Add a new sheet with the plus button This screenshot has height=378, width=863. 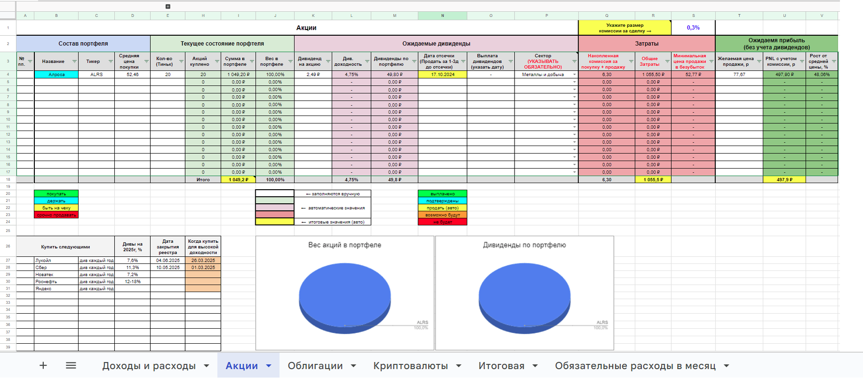click(x=43, y=365)
